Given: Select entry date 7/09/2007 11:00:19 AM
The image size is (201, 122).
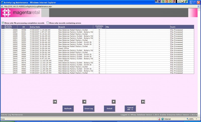Looking at the screenshot, I should [44, 63].
